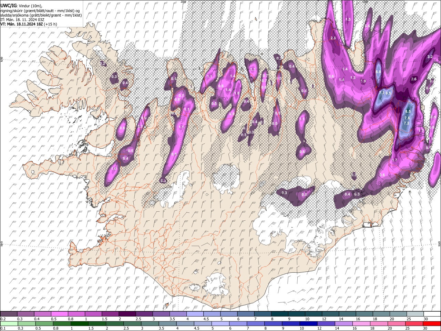
Task: Click the 1.9 precipitation value on the map
Action: click(363, 81)
